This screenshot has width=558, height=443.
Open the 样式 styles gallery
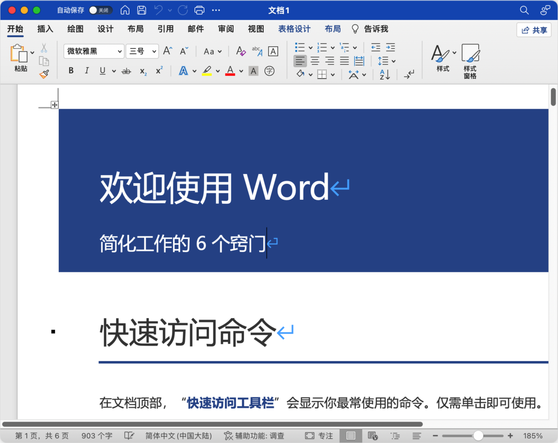tap(443, 58)
